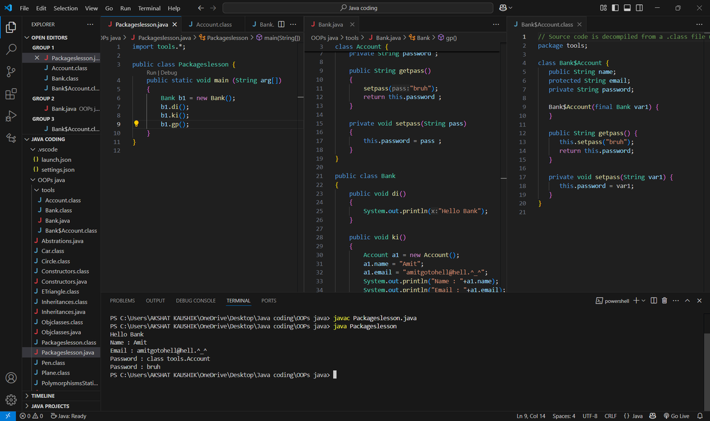
Task: Click the Go Live status bar button
Action: click(676, 416)
